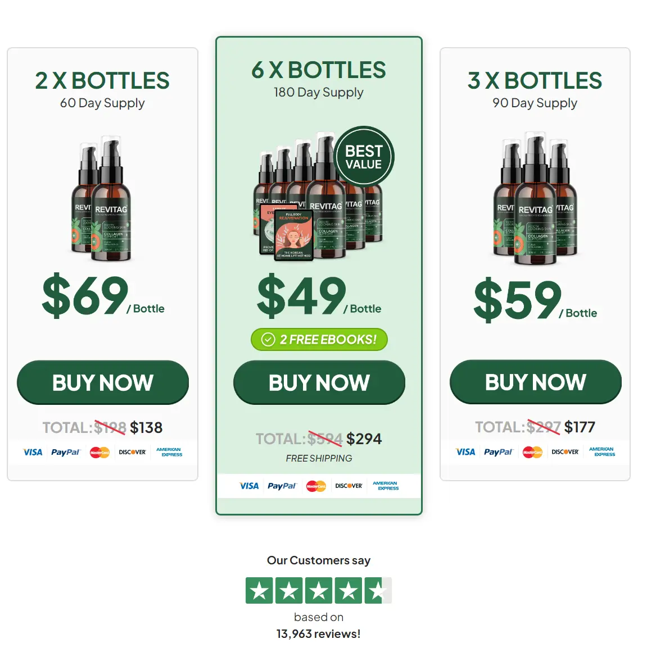Click the TOTAL $177 price text

tap(535, 427)
